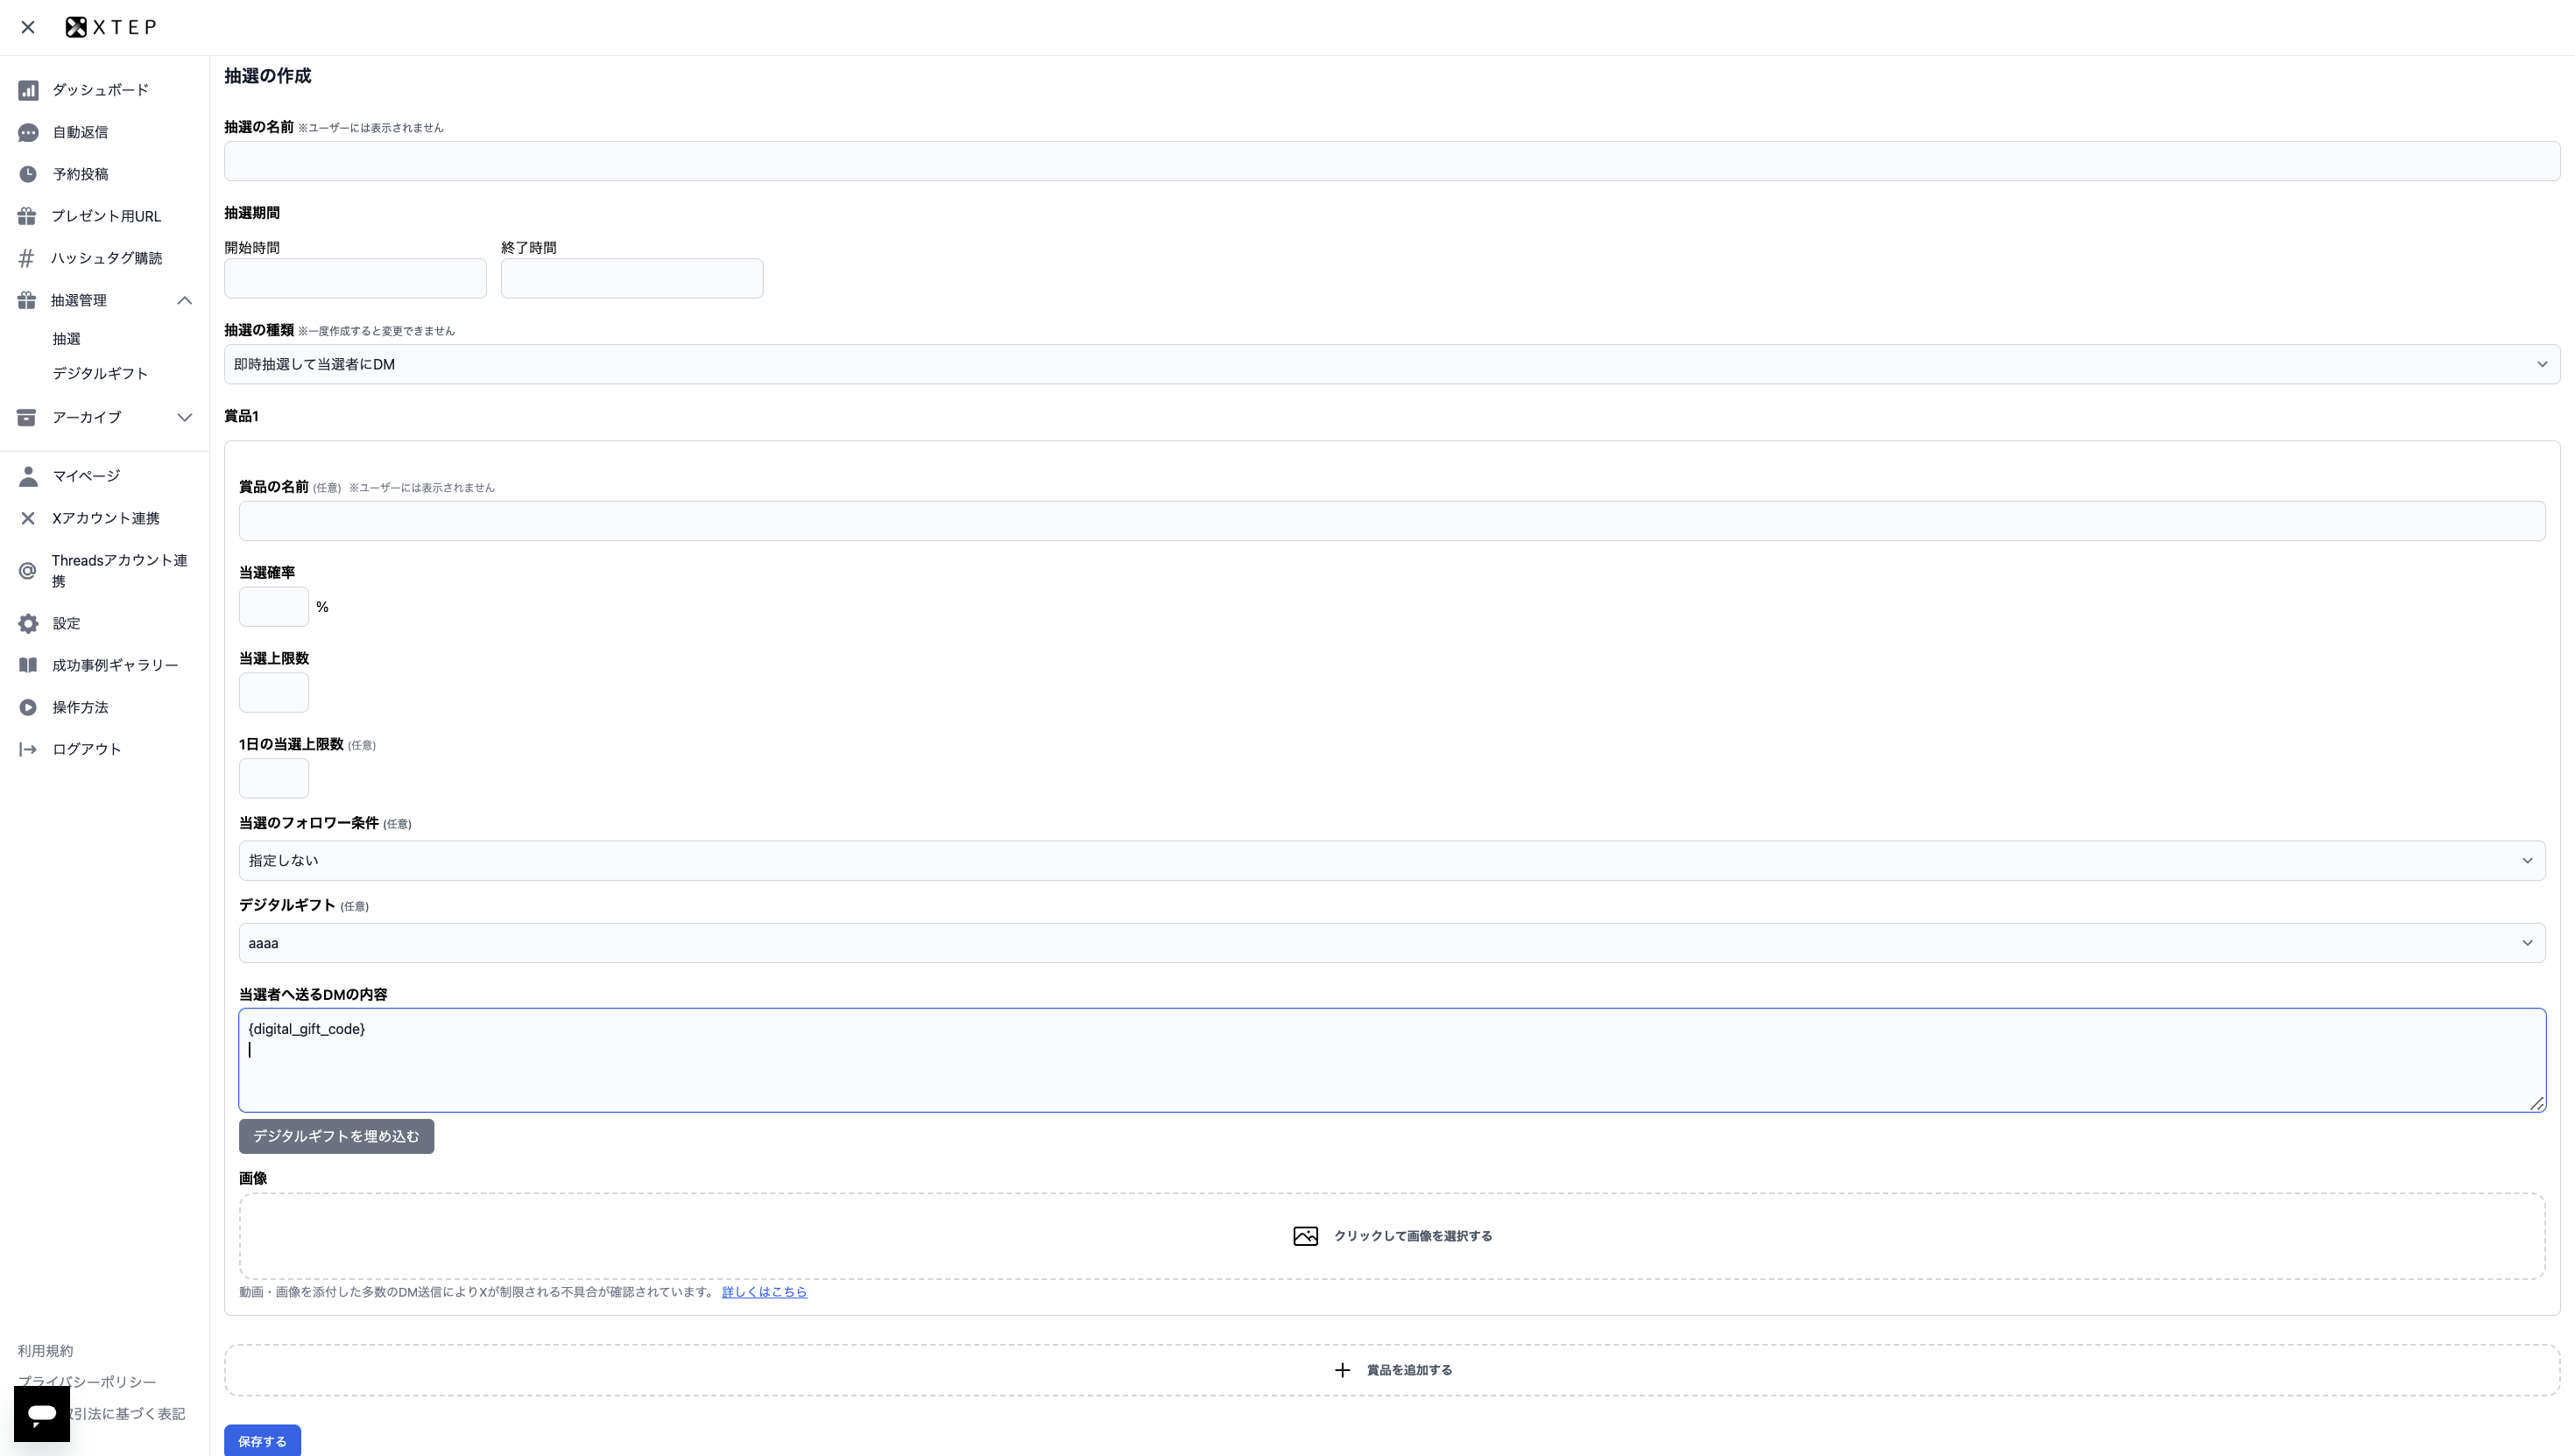The height and width of the screenshot is (1456, 2575).
Task: Focus the 開始時間 input field
Action: [355, 278]
